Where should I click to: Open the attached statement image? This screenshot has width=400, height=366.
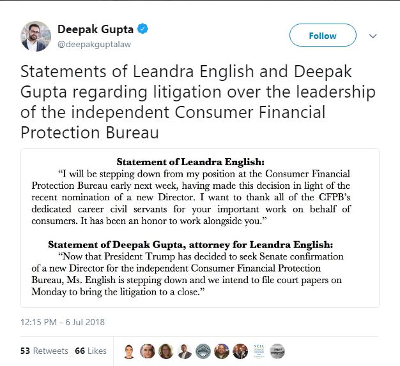click(199, 228)
